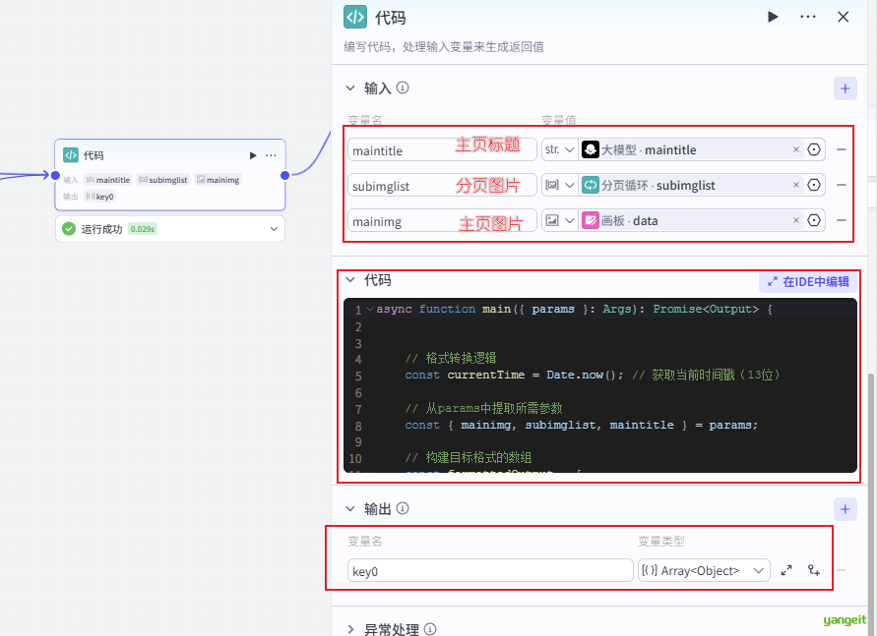Click the play icon on the canvas code node

[253, 155]
